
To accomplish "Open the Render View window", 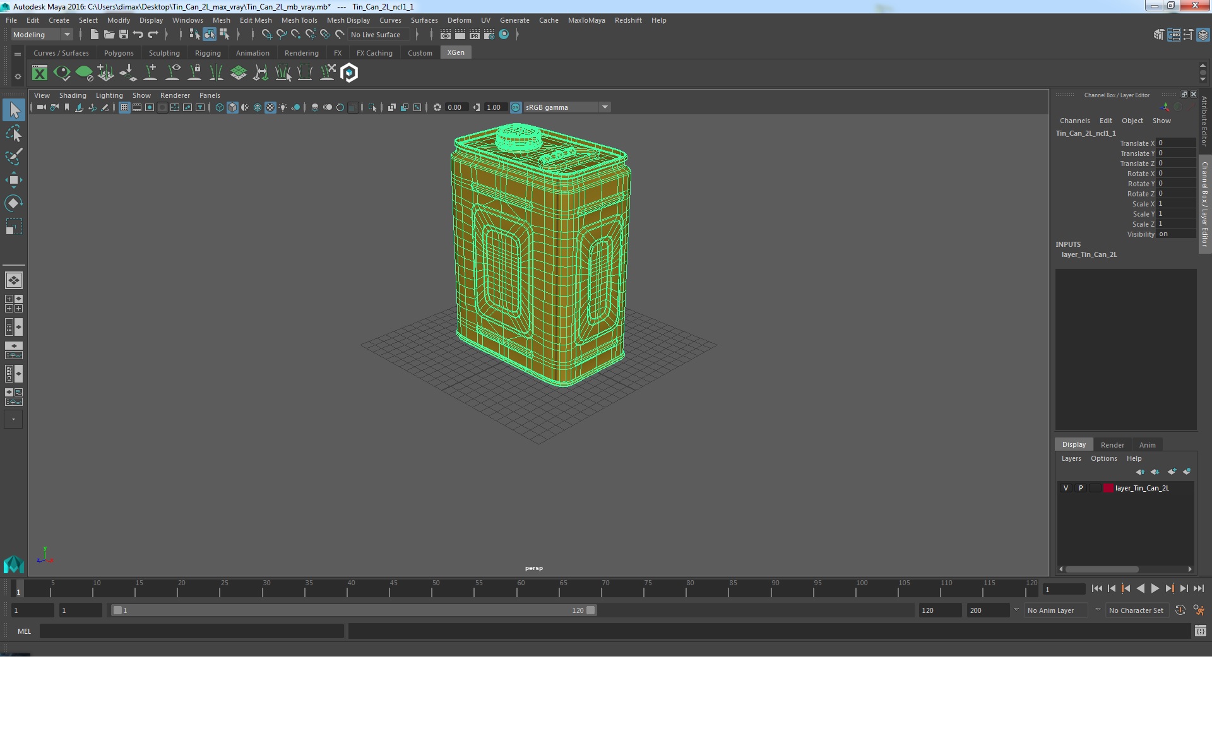I will (446, 34).
